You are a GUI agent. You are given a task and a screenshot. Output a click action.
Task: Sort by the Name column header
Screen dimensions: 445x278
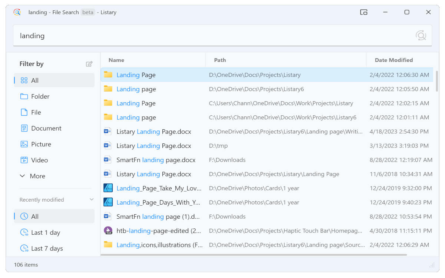(x=116, y=60)
